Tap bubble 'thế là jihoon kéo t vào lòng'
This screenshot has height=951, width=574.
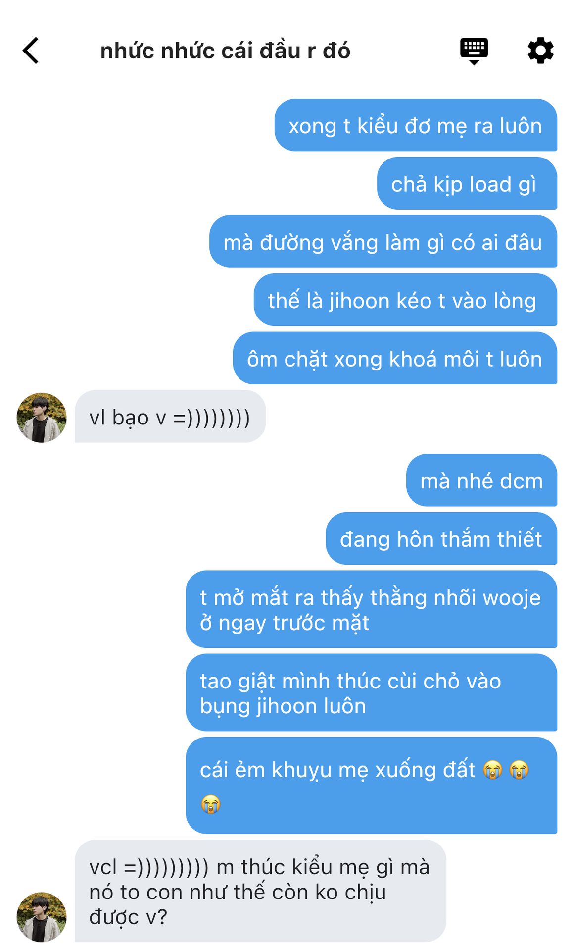click(x=405, y=300)
